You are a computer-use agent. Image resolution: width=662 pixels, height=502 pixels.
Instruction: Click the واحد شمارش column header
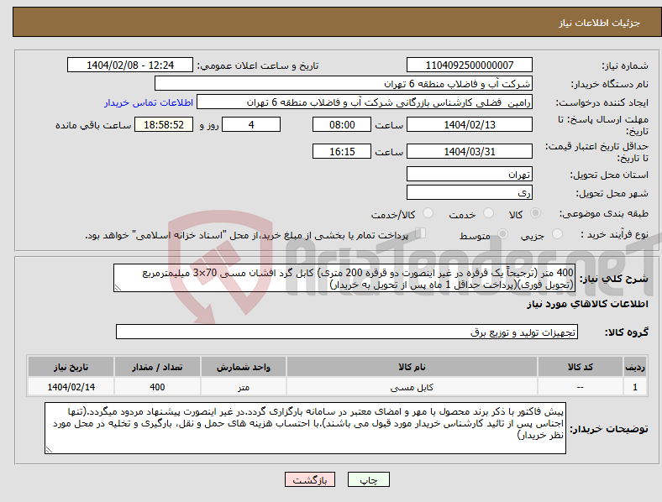point(244,367)
